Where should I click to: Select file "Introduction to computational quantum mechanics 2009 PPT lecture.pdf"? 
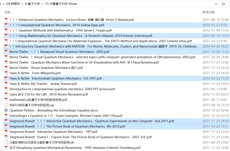click(x=62, y=89)
